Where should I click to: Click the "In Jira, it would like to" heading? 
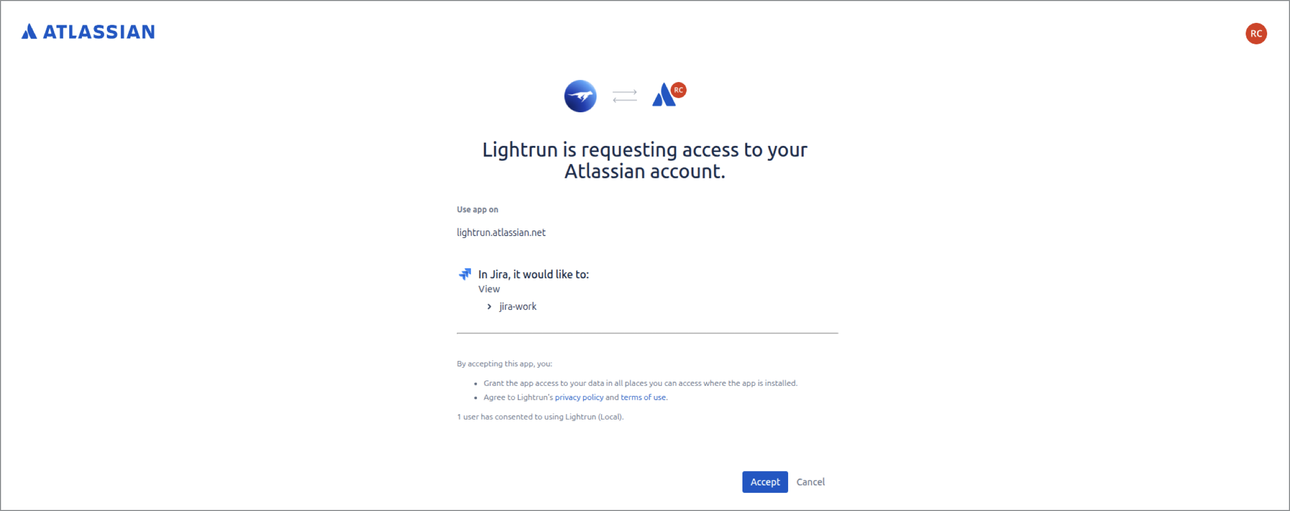pyautogui.click(x=533, y=274)
